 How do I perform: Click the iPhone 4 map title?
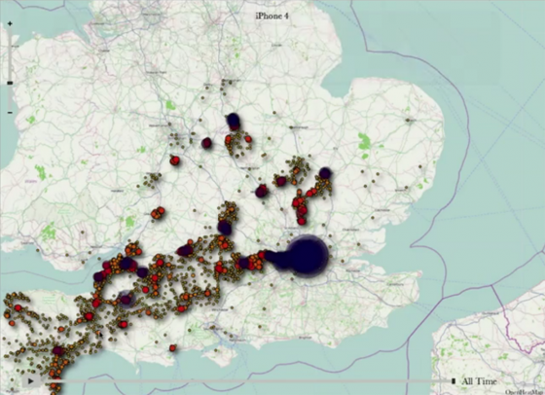pos(272,16)
